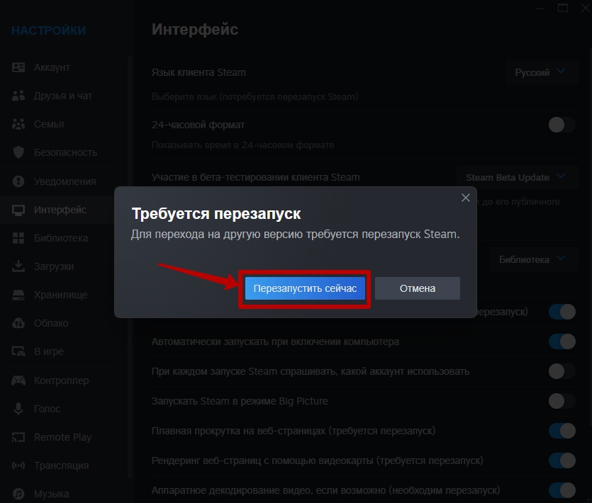Open the Библиотека startup window dropdown

click(x=533, y=259)
